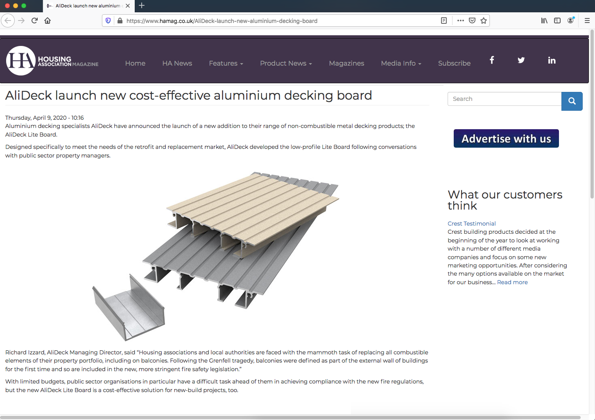The width and height of the screenshot is (595, 420).
Task: Open Firefox account icon
Action: coord(570,21)
